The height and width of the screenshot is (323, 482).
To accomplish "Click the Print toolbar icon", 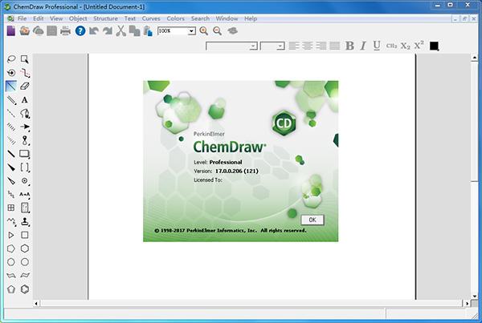I will (x=65, y=30).
